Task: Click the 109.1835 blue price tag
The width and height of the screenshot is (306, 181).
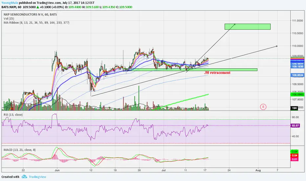Action: pyautogui.click(x=297, y=67)
